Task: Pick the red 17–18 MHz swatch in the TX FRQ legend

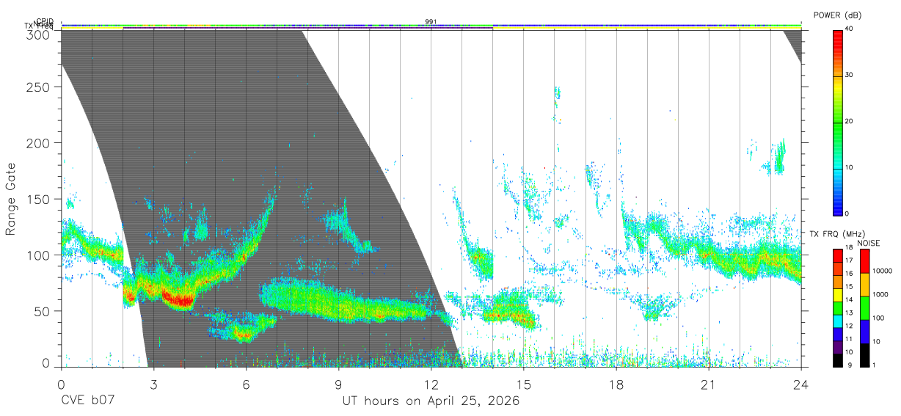Action: (x=838, y=255)
